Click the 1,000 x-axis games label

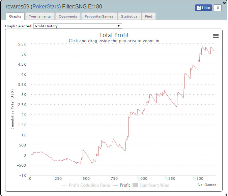[142, 178]
